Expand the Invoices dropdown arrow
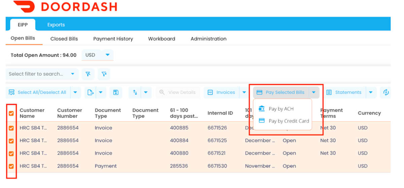Screen dimensions: 404x188 click(x=244, y=92)
